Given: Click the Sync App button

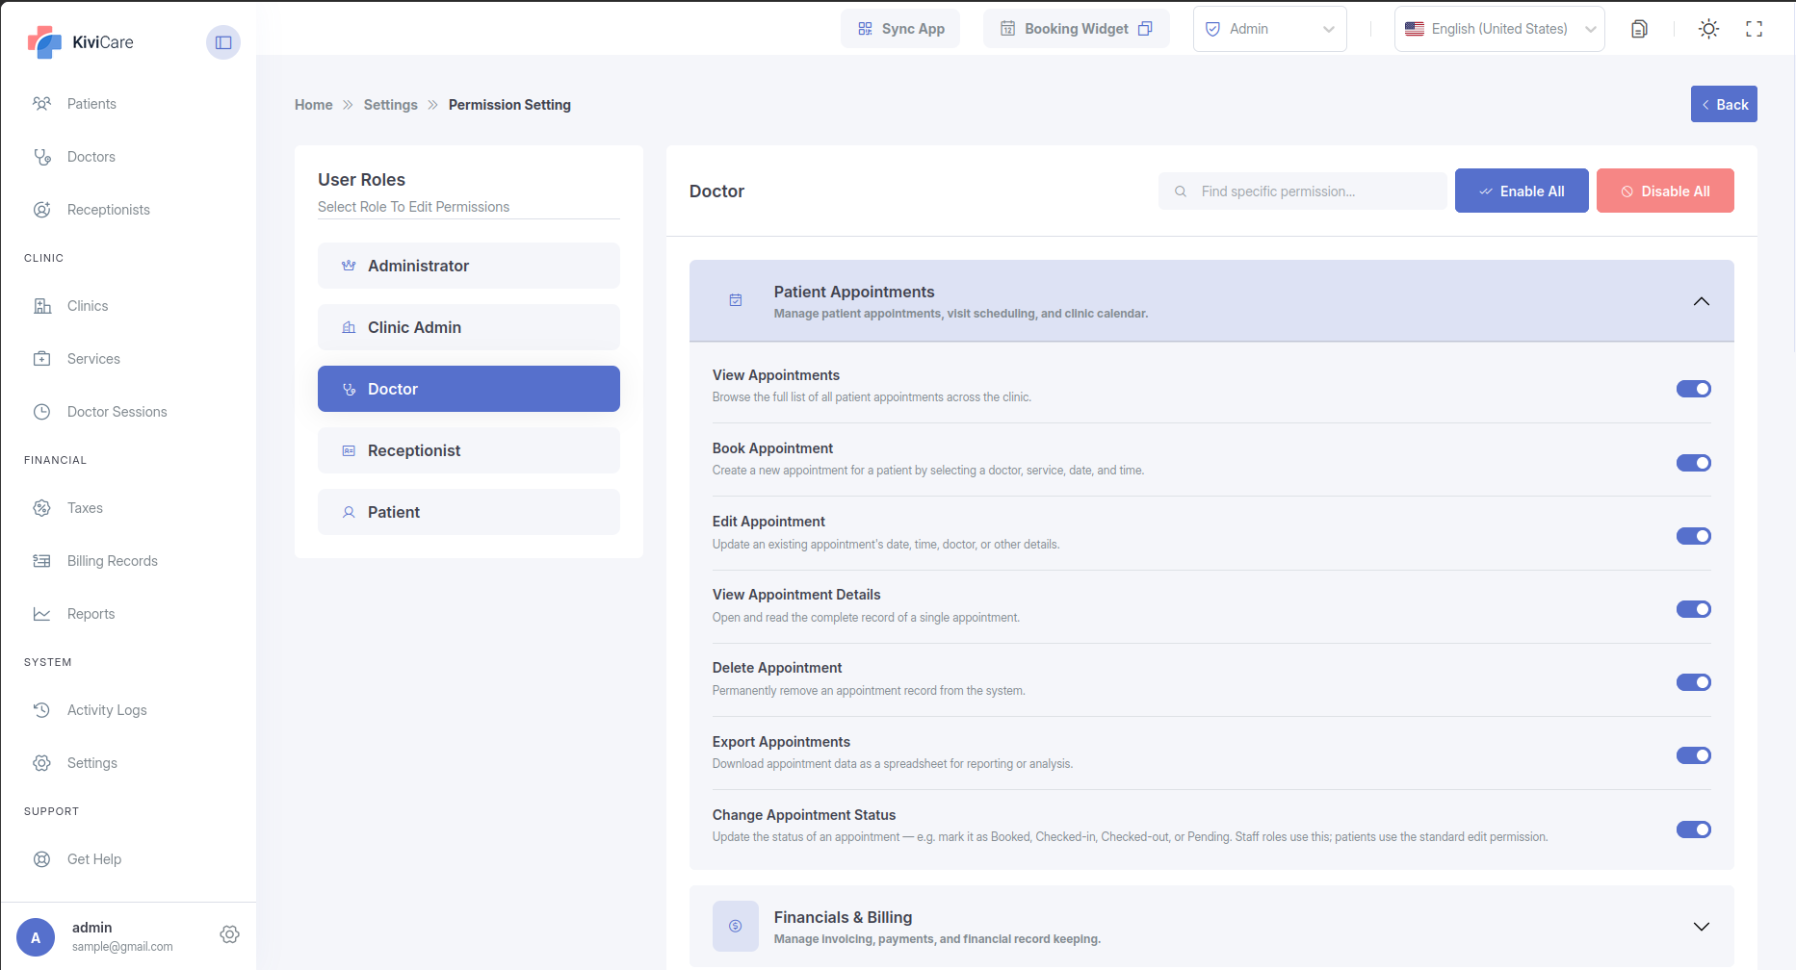Looking at the screenshot, I should 900,29.
